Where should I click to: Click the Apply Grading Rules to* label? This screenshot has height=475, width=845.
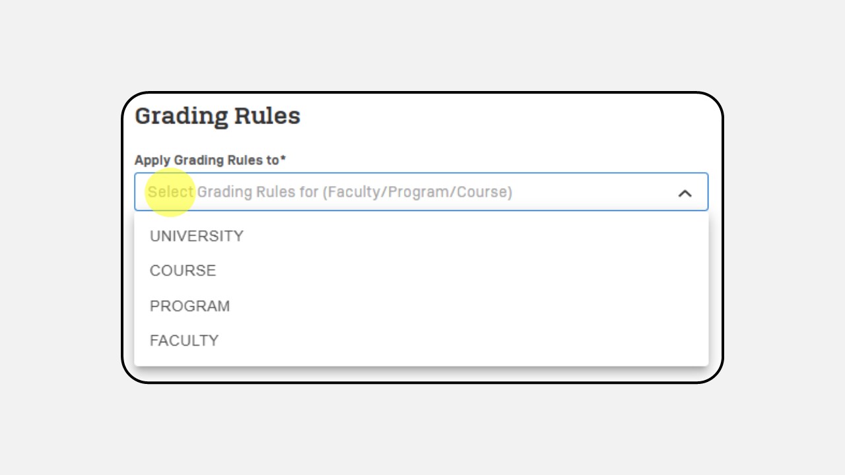click(x=210, y=160)
